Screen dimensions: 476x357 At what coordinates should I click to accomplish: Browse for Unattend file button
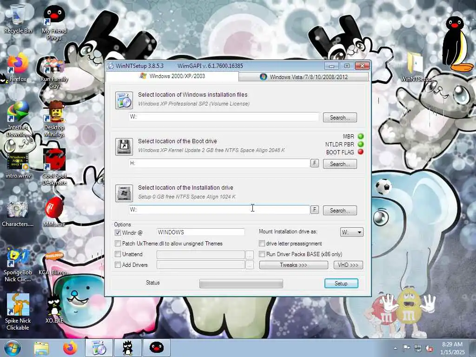coord(249,254)
